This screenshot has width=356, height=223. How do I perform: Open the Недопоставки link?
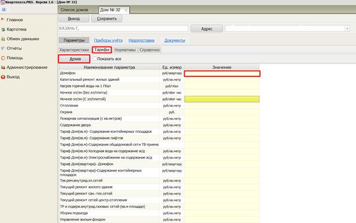point(141,40)
